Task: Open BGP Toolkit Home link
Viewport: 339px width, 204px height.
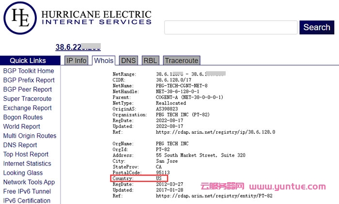Action: pyautogui.click(x=29, y=71)
